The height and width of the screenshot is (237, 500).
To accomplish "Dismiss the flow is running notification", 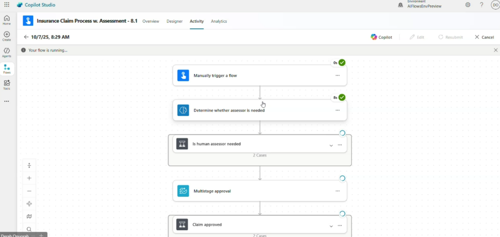I will point(496,50).
